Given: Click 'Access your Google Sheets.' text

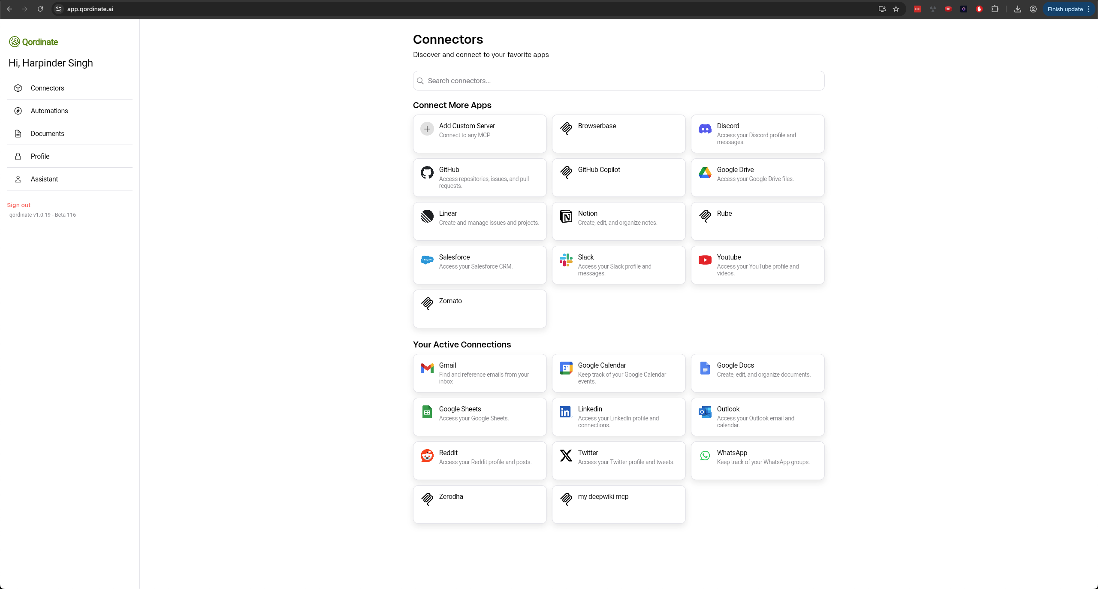Looking at the screenshot, I should click(x=474, y=418).
